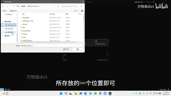The image size is (171, 96).
Task: Open the weather widget showing 24°C
Action: coord(5,93)
